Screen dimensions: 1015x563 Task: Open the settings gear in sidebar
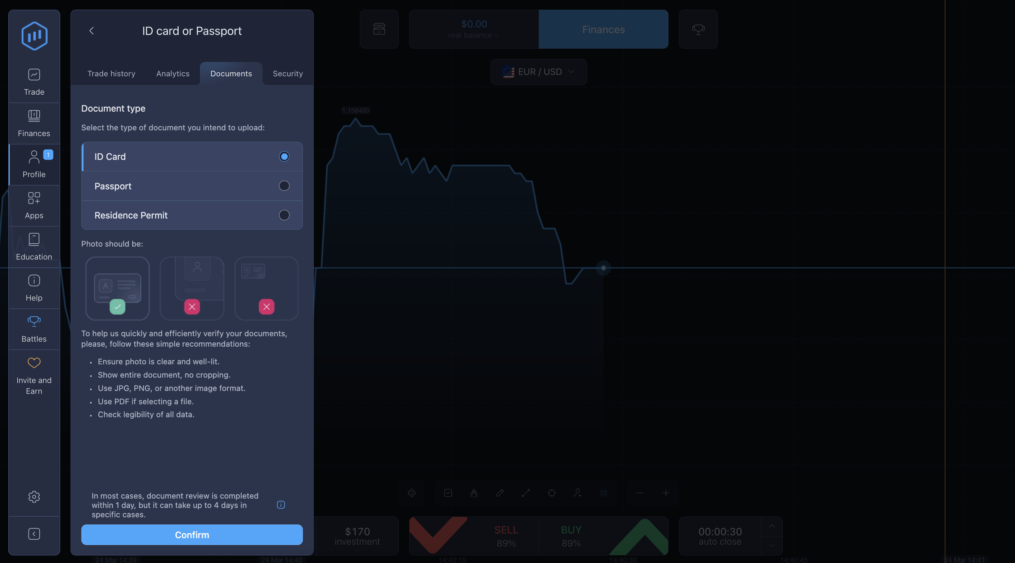click(x=34, y=496)
